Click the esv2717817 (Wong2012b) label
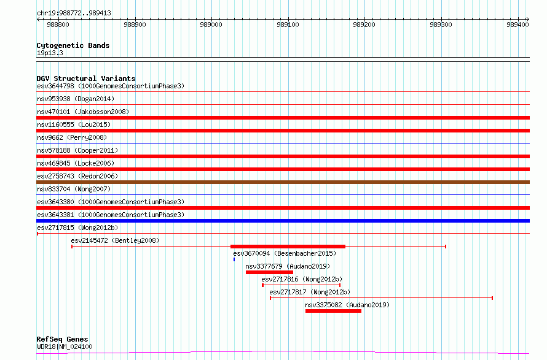 (310, 292)
